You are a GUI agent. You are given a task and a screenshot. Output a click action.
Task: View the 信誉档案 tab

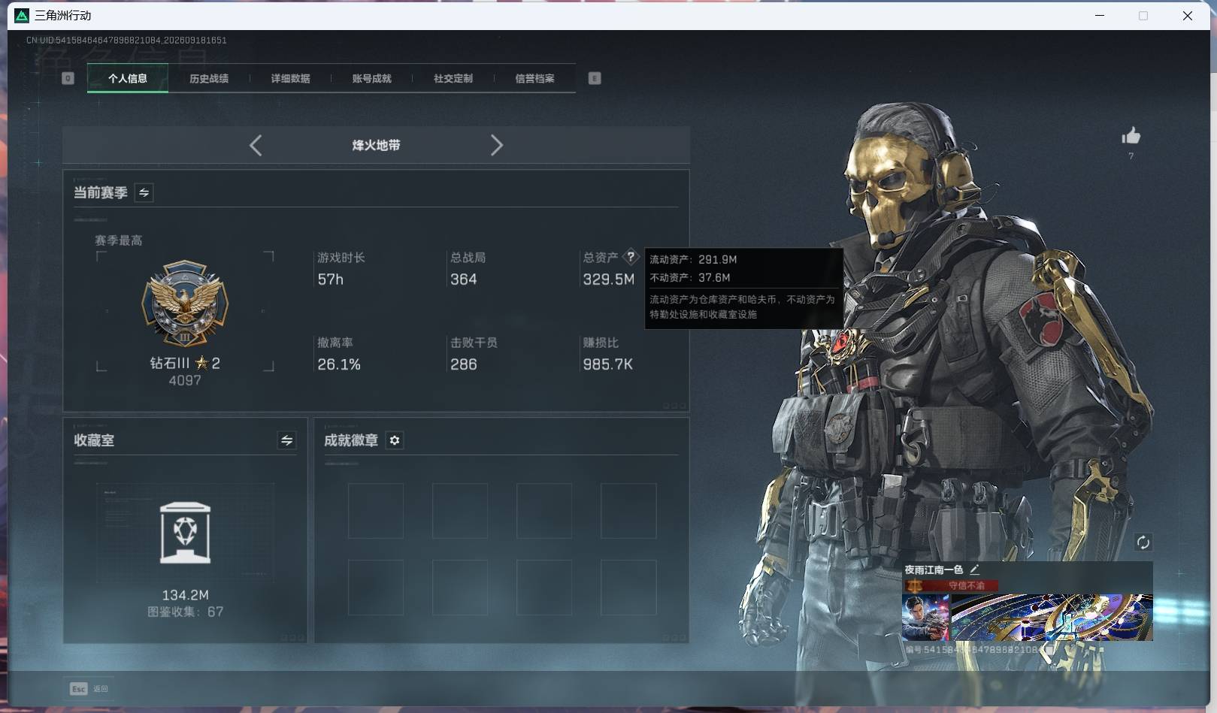[534, 78]
